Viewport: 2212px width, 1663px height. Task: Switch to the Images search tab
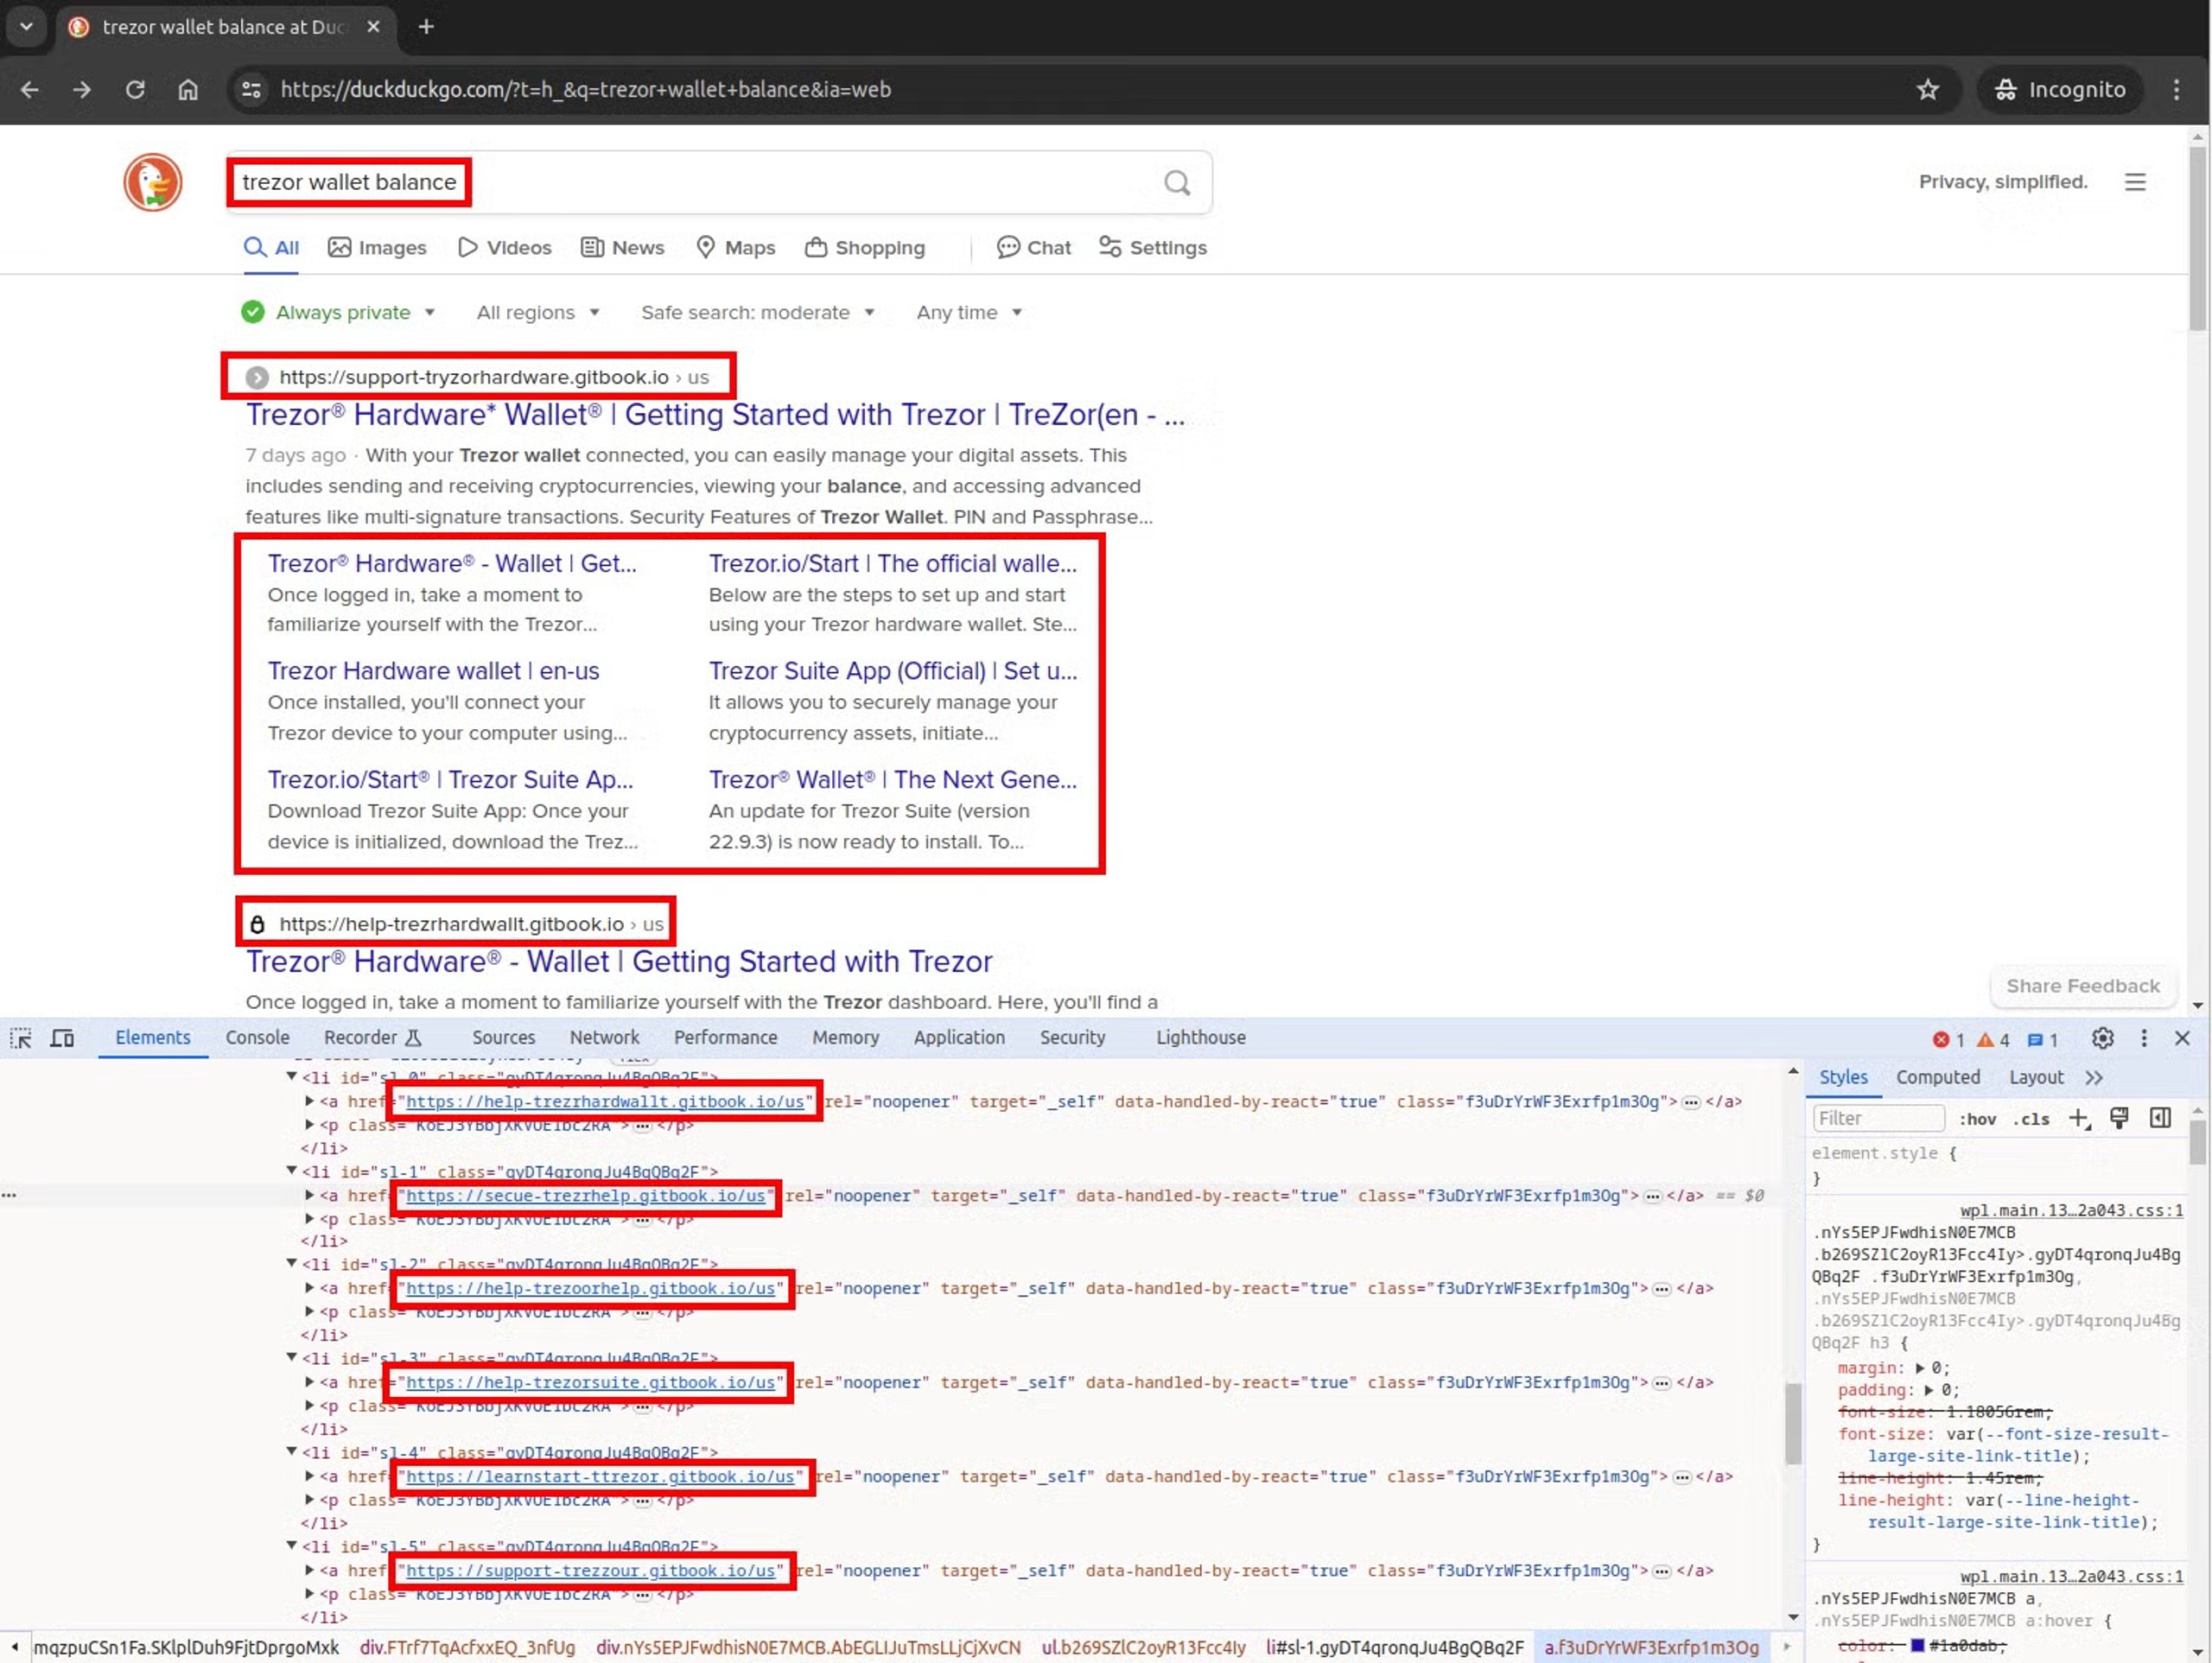point(377,248)
